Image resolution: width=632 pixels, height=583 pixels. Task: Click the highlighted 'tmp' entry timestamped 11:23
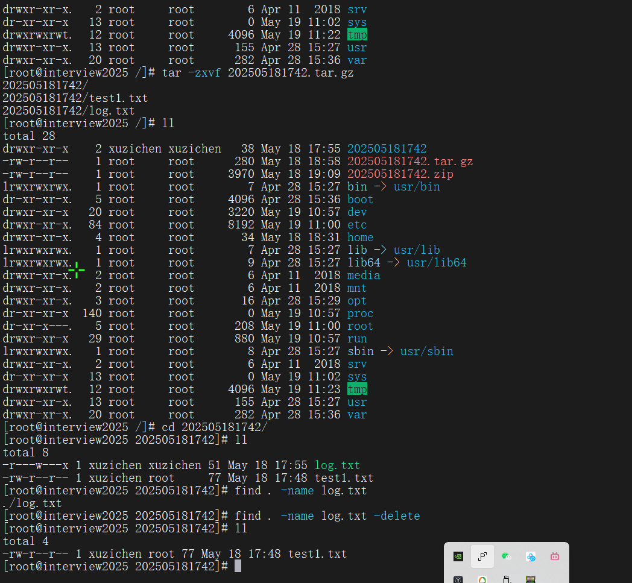tap(357, 389)
